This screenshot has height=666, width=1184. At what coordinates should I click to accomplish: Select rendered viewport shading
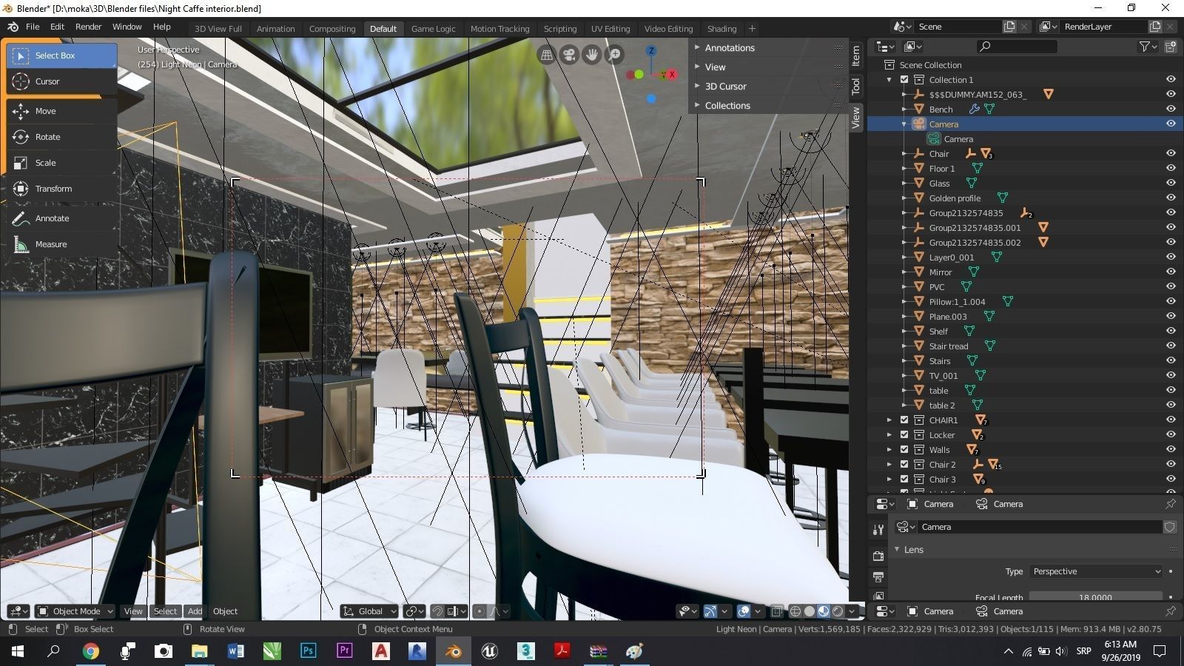tap(838, 611)
